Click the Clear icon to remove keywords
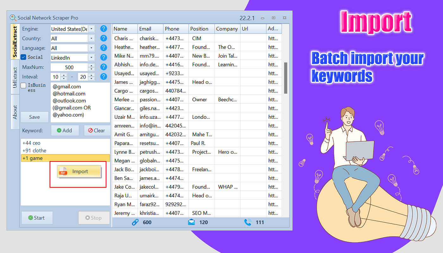The image size is (443, 253). [91, 130]
